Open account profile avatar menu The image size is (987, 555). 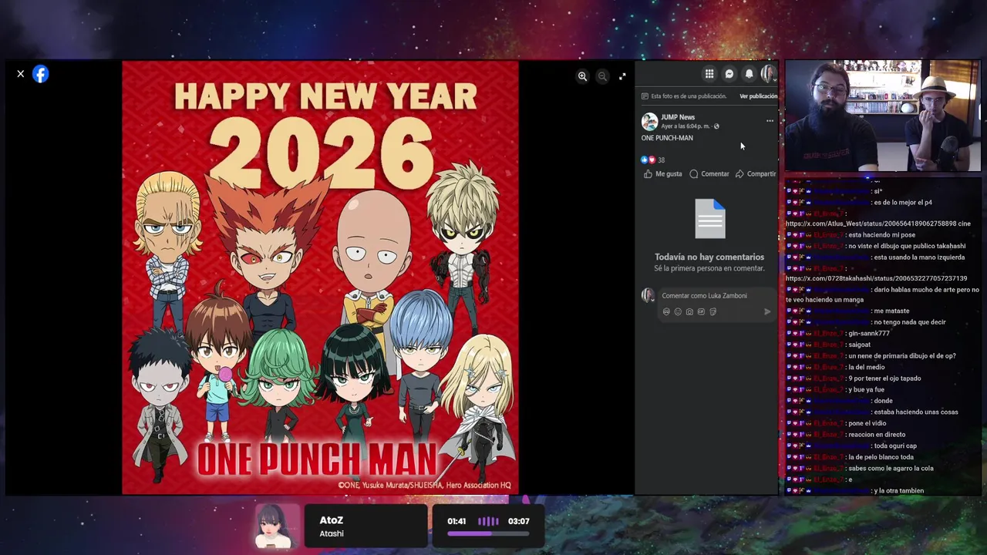[768, 74]
